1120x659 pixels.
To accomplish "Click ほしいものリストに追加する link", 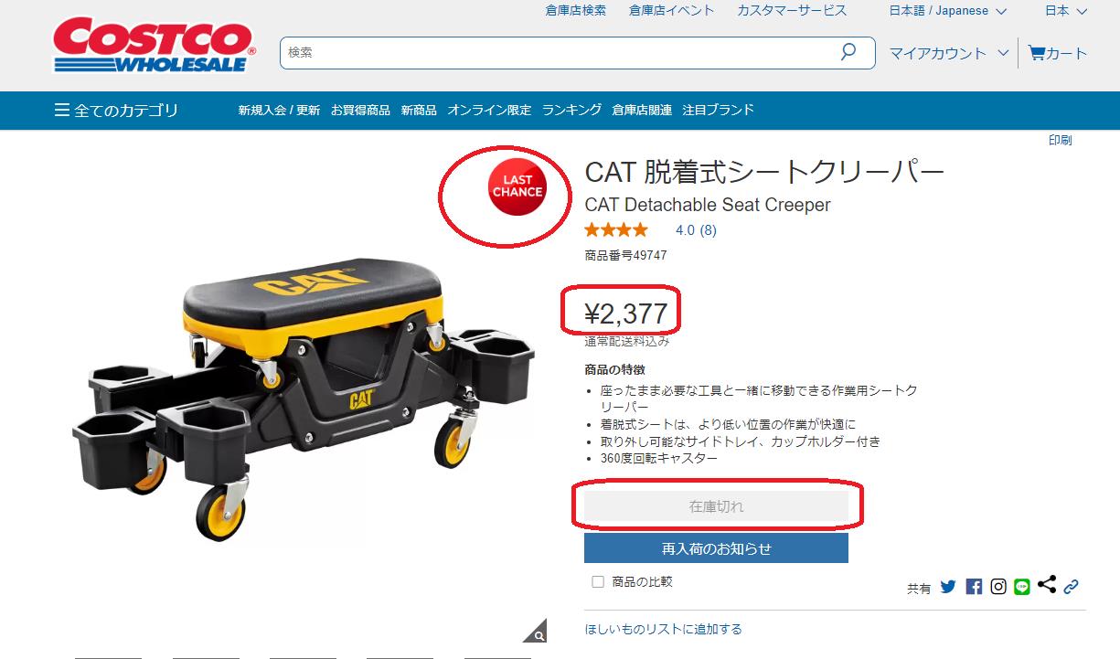I will click(x=663, y=629).
